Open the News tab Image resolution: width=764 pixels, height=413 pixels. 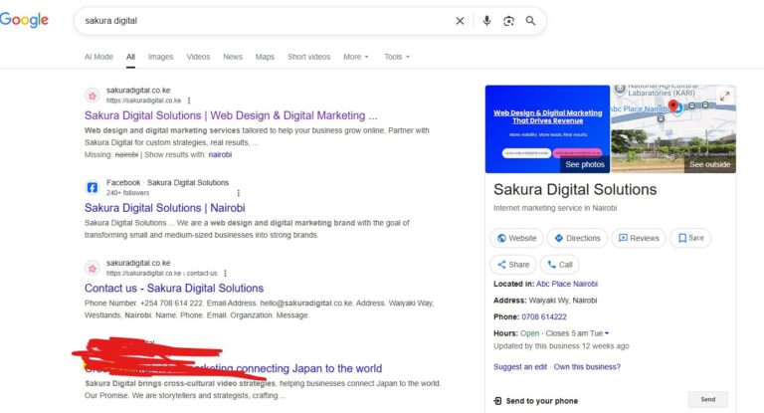point(233,57)
